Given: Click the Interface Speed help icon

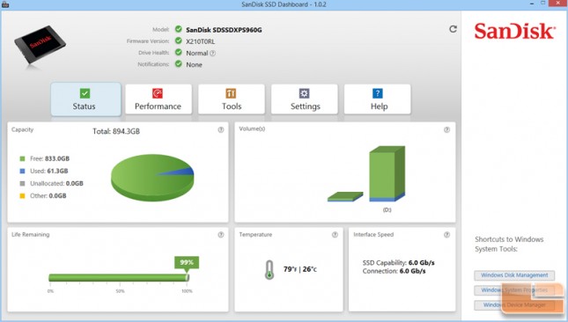Looking at the screenshot, I should point(446,235).
